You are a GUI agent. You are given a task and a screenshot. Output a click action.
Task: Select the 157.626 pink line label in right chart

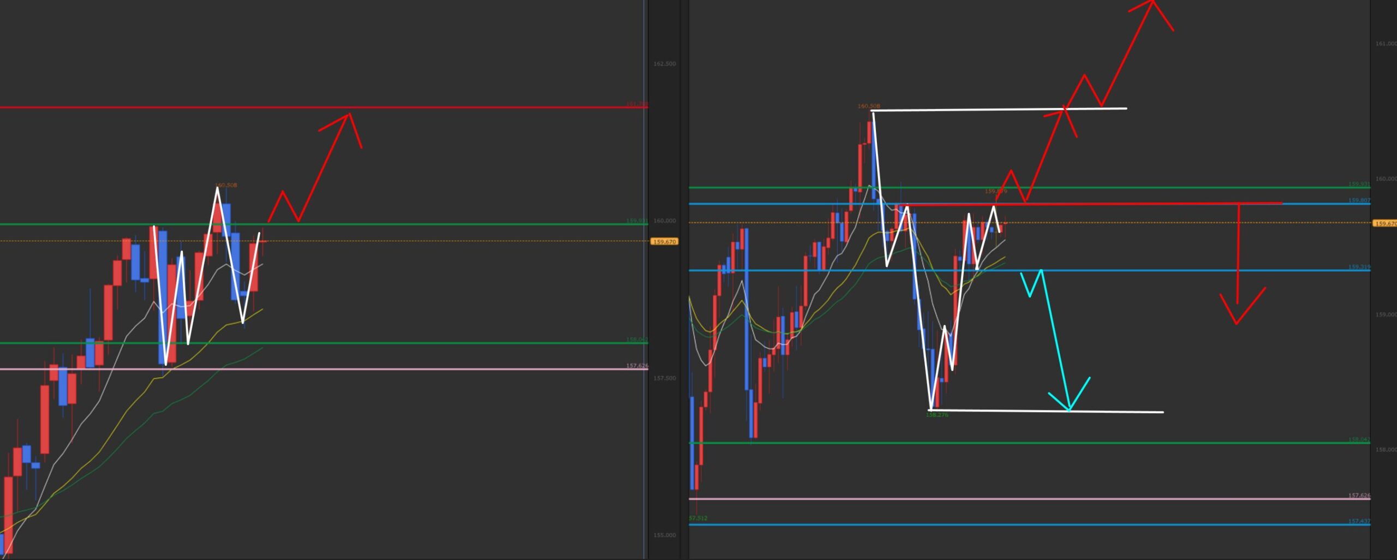pos(1359,496)
